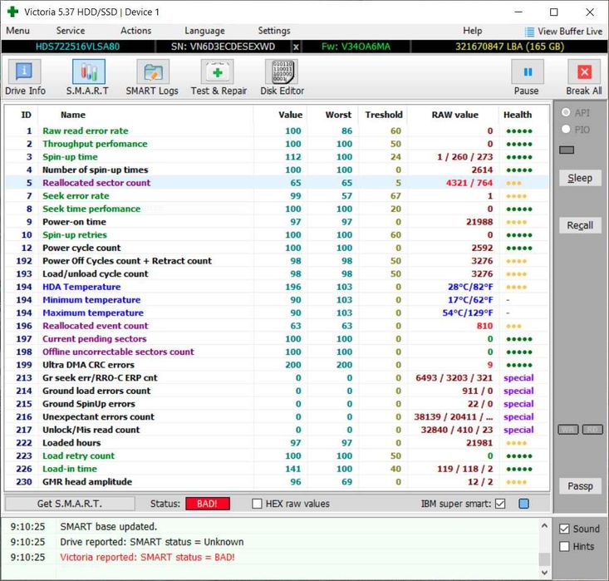Click the SMART base updated log line
The height and width of the screenshot is (581, 609).
pos(108,527)
